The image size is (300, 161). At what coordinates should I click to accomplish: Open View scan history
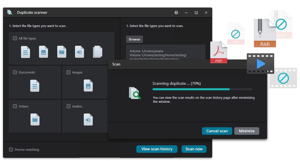pos(157,149)
